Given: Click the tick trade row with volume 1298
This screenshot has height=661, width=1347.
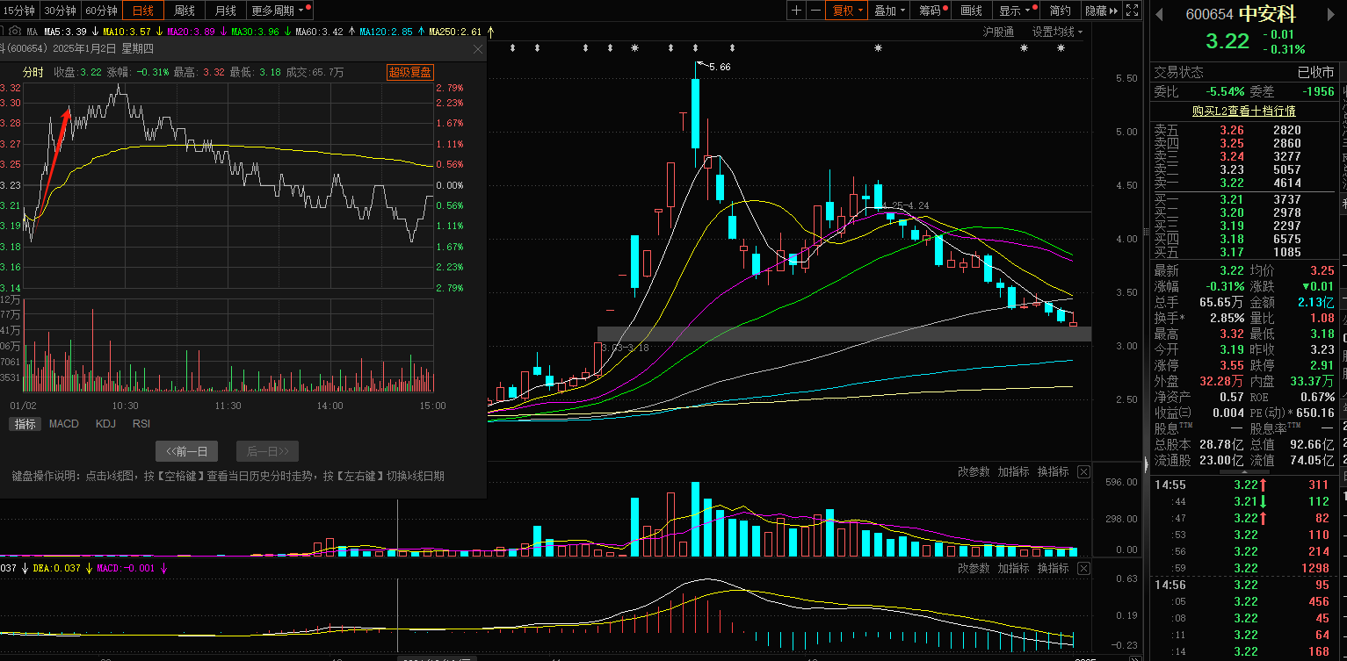Looking at the screenshot, I should point(1243,568).
